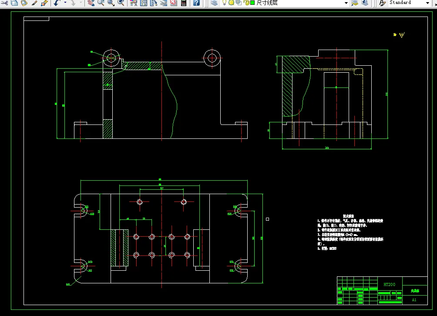Open the Help question mark
This screenshot has width=437, height=316.
click(x=196, y=3)
